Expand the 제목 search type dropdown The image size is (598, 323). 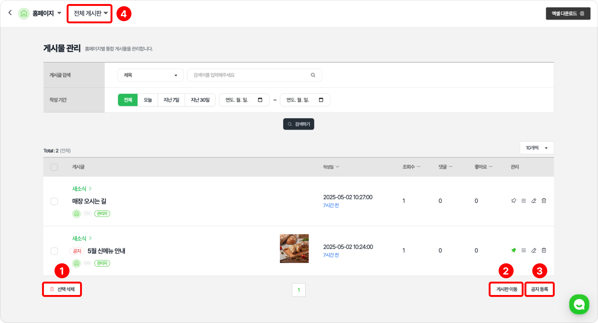click(150, 75)
